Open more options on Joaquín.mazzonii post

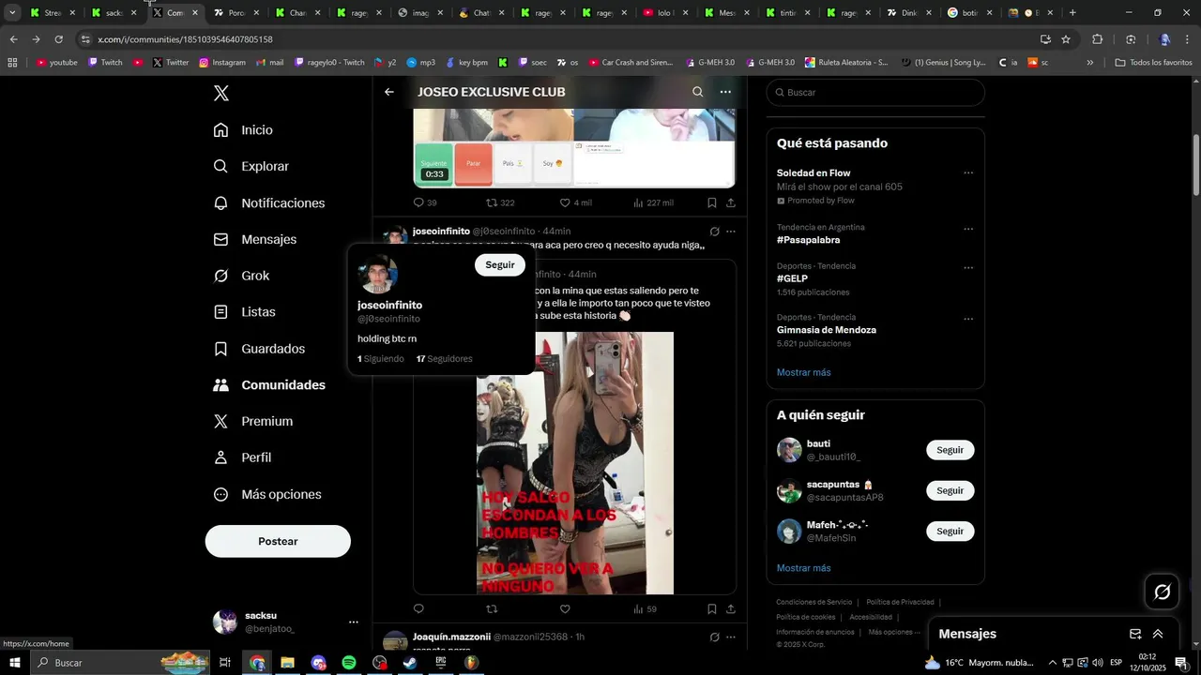coord(731,637)
